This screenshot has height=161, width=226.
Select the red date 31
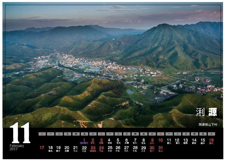[x=161, y=148]
